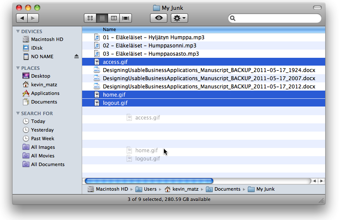Select the NO NAME volume

click(x=38, y=57)
